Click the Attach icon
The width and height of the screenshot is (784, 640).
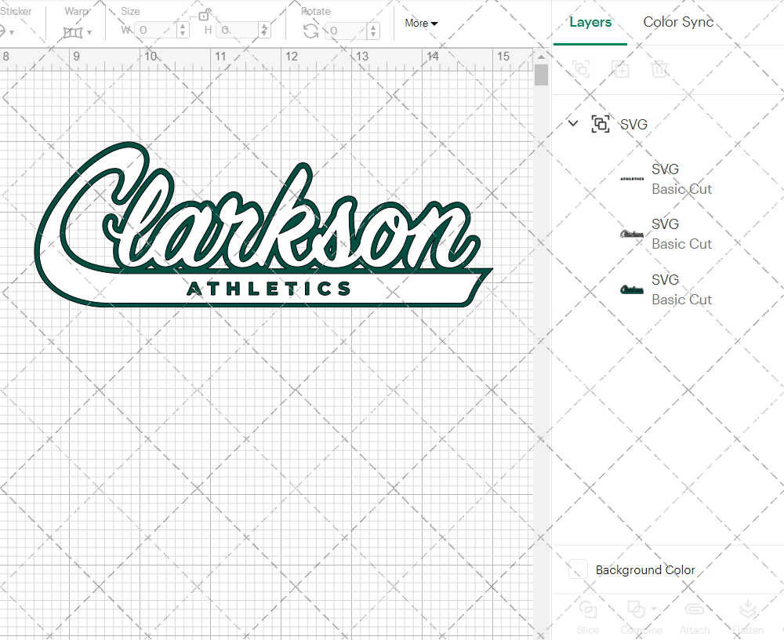coord(695,610)
